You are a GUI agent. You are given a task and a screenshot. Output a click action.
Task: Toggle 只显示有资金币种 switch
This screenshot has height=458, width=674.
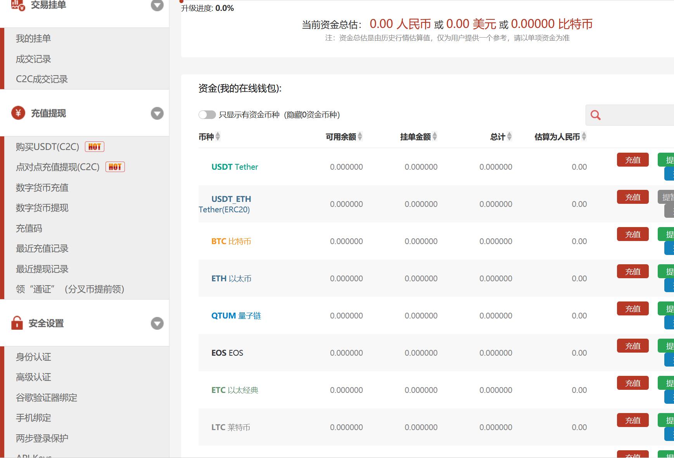coord(207,115)
